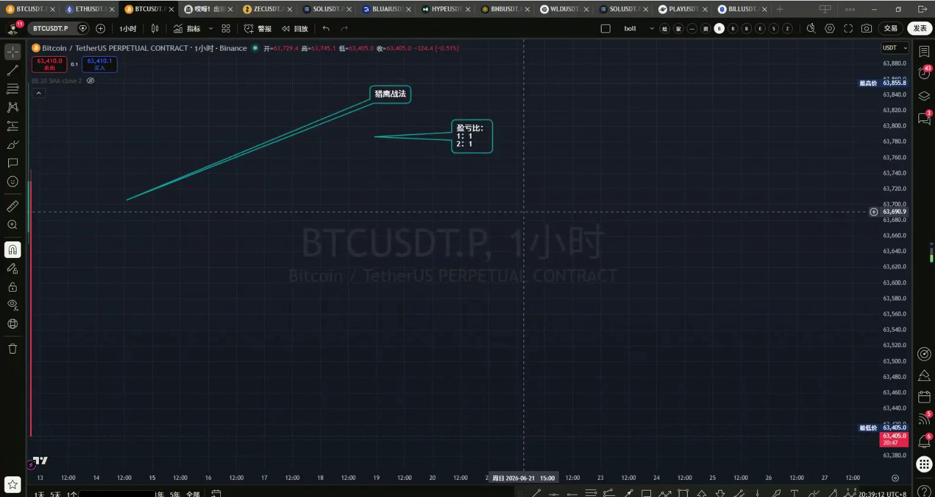Open the chart pattern tools

tap(12, 107)
